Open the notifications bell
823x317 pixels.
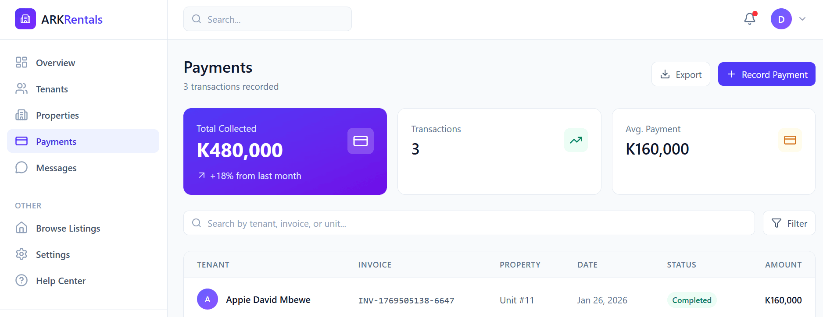coord(750,19)
